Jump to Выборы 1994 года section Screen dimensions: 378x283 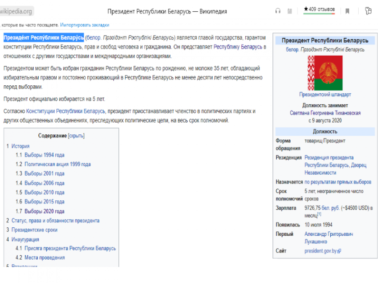[x=44, y=155]
